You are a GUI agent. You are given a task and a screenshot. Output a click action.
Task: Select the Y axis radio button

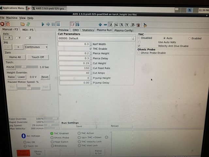16,38
